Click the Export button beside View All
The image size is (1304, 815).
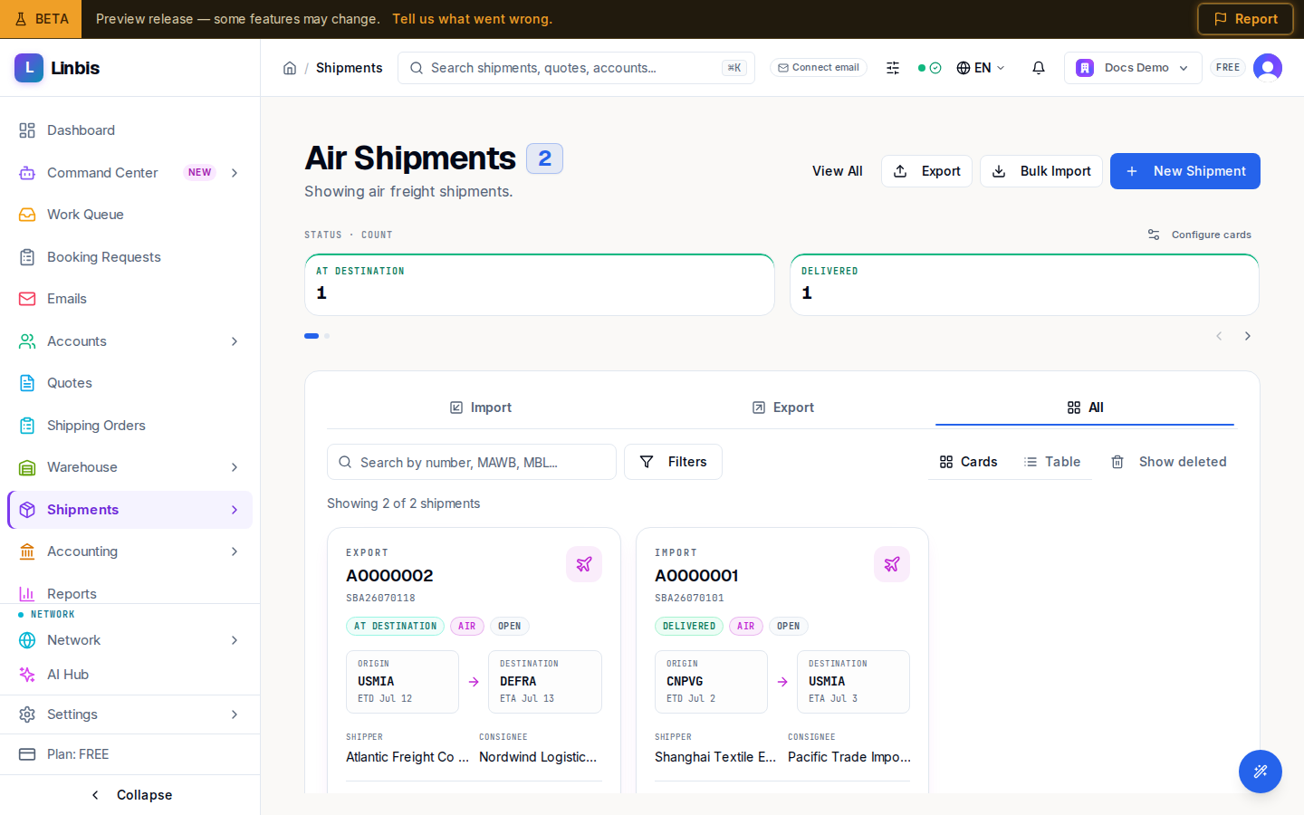(x=926, y=171)
